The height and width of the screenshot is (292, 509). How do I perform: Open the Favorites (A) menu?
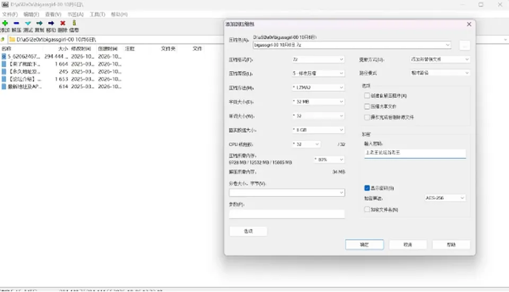coord(75,14)
